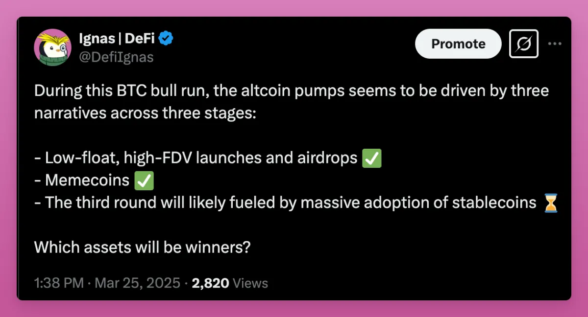
Task: Open the penguin profile avatar
Action: point(52,47)
